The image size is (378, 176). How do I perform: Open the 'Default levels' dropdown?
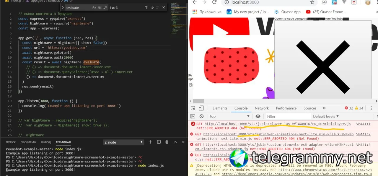coord(326,116)
